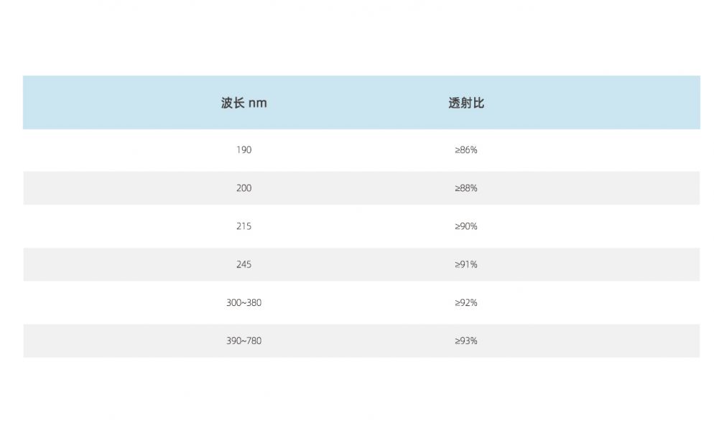Click the gray row containing 245
This screenshot has width=714, height=431.
pyautogui.click(x=361, y=264)
